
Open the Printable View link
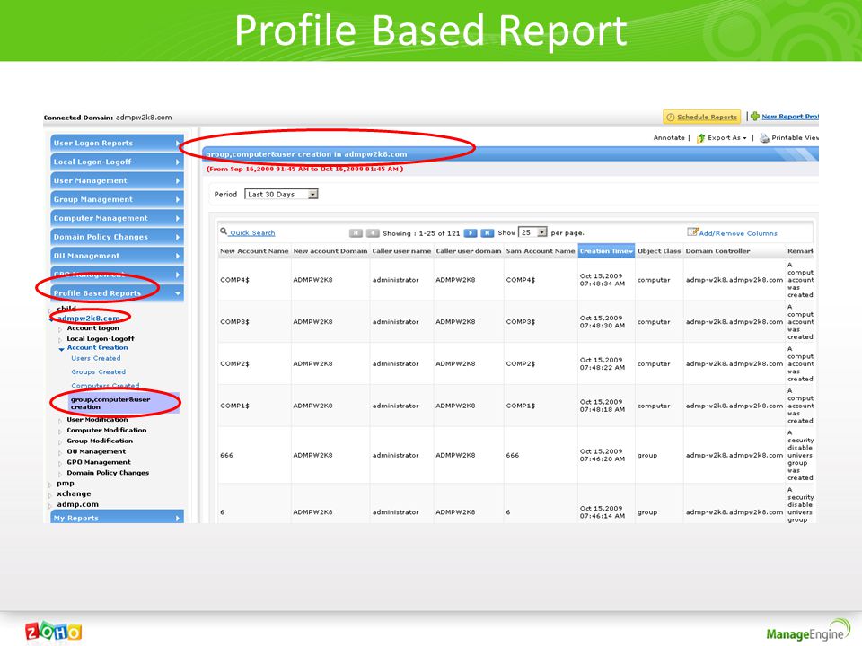(795, 138)
